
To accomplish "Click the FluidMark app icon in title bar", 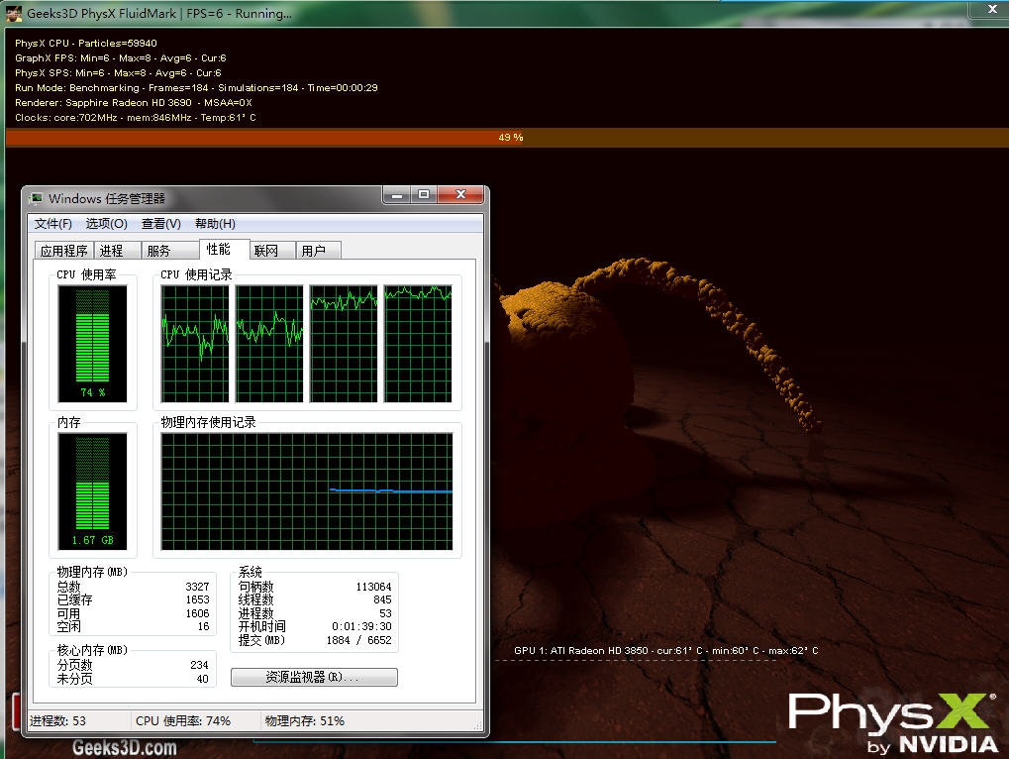I will click(x=14, y=14).
